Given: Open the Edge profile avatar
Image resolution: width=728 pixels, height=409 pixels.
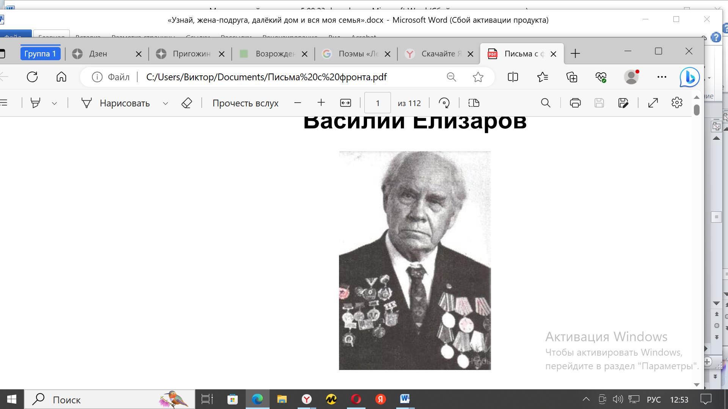Looking at the screenshot, I should tap(631, 77).
